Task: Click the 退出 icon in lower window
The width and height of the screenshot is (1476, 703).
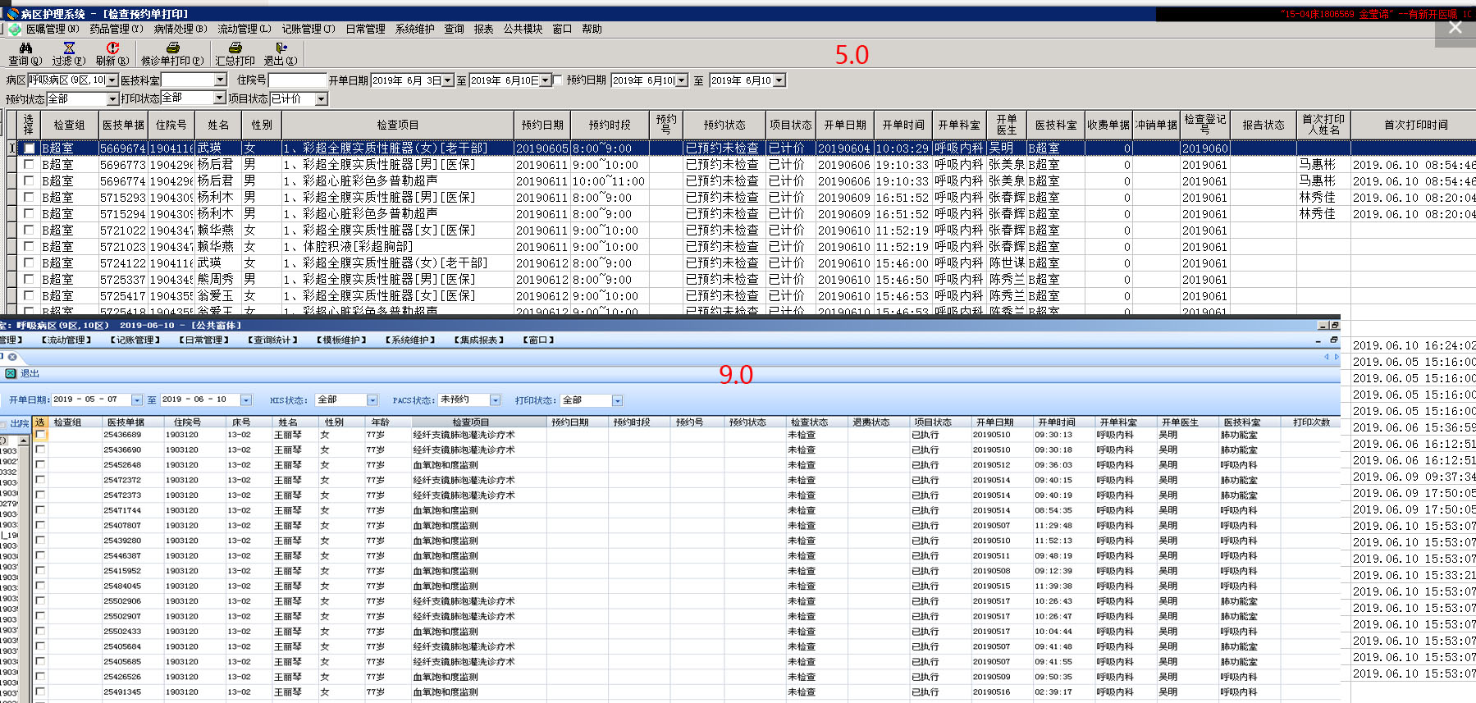Action: coord(11,373)
